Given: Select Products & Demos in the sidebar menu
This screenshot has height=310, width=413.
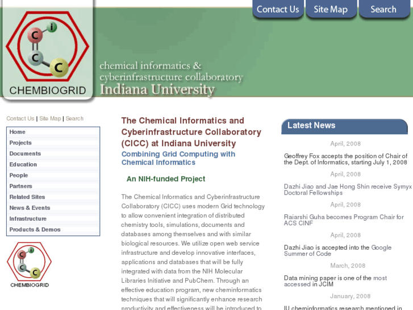Looking at the screenshot, I should 53,230.
